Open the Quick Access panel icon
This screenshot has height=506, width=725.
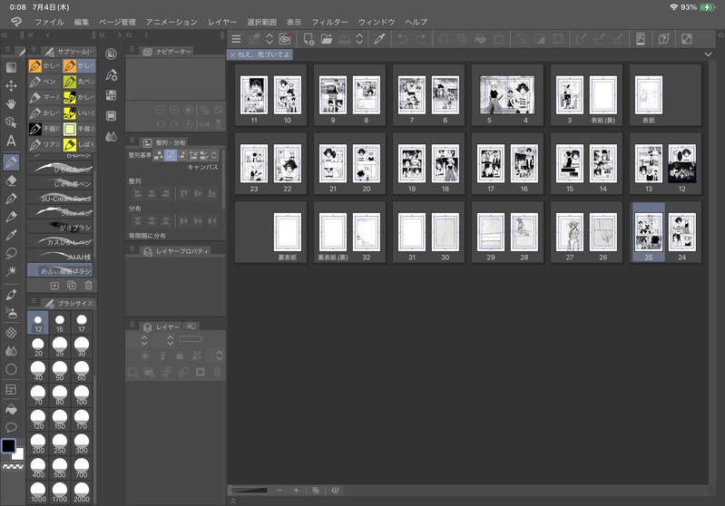click(111, 54)
